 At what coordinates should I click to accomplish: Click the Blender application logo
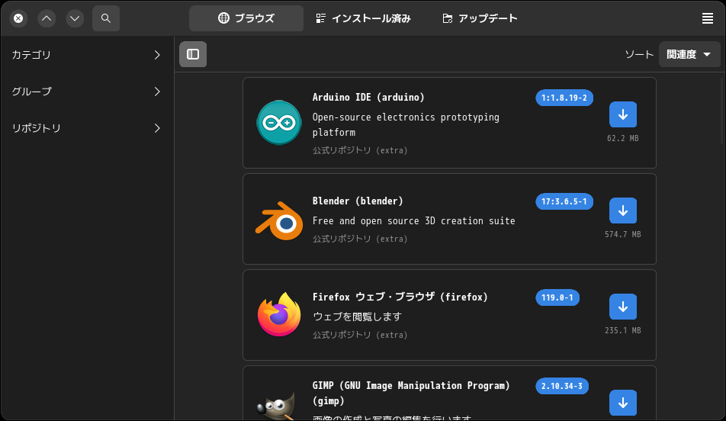(279, 220)
